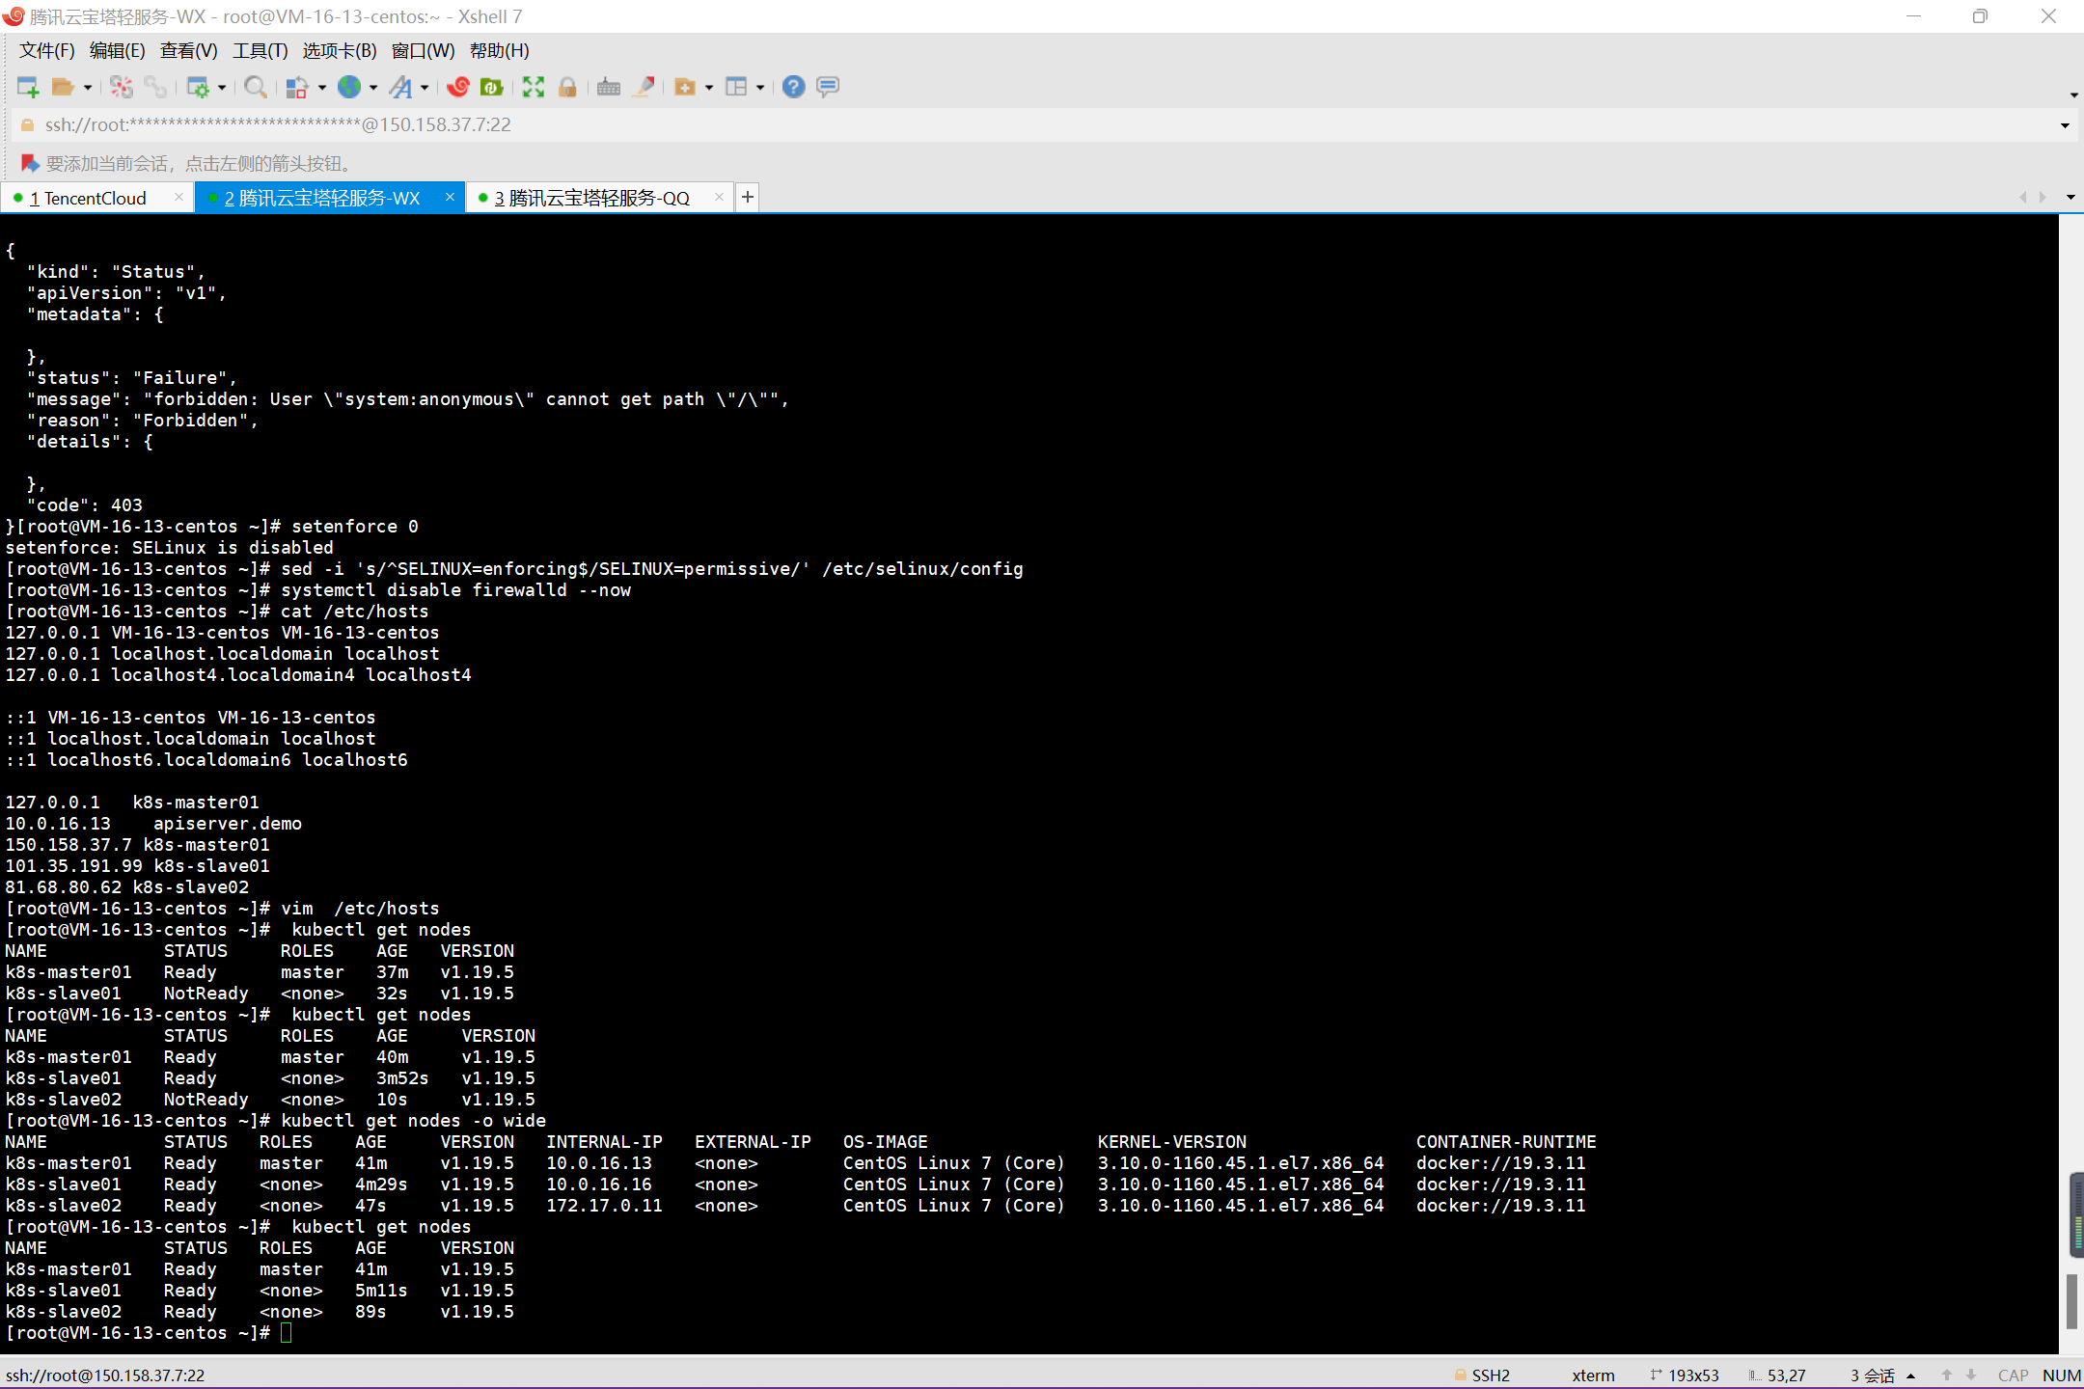
Task: Add current session using the red flag arrow
Action: coord(29,163)
